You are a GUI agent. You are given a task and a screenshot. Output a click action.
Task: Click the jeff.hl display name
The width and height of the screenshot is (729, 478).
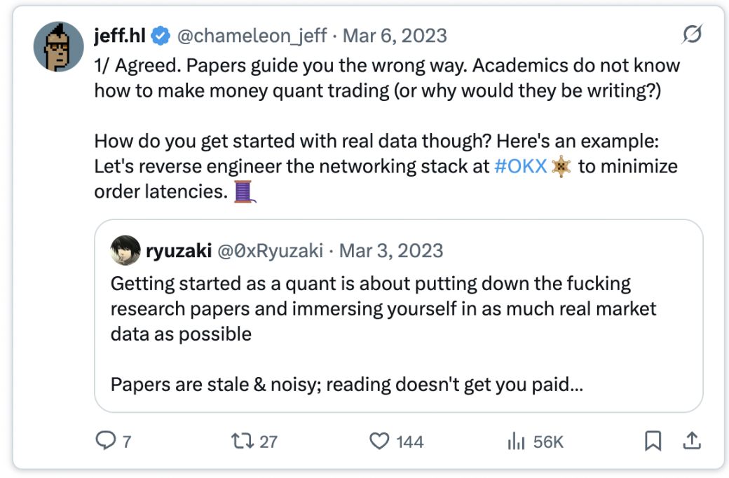[x=120, y=36]
